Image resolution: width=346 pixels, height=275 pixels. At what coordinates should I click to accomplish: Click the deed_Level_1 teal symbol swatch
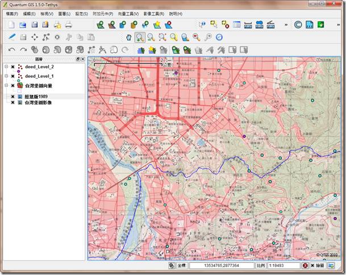pos(19,81)
